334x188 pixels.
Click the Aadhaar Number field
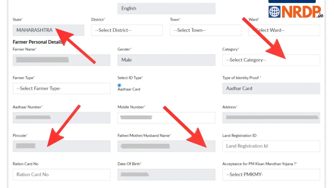pos(61,118)
